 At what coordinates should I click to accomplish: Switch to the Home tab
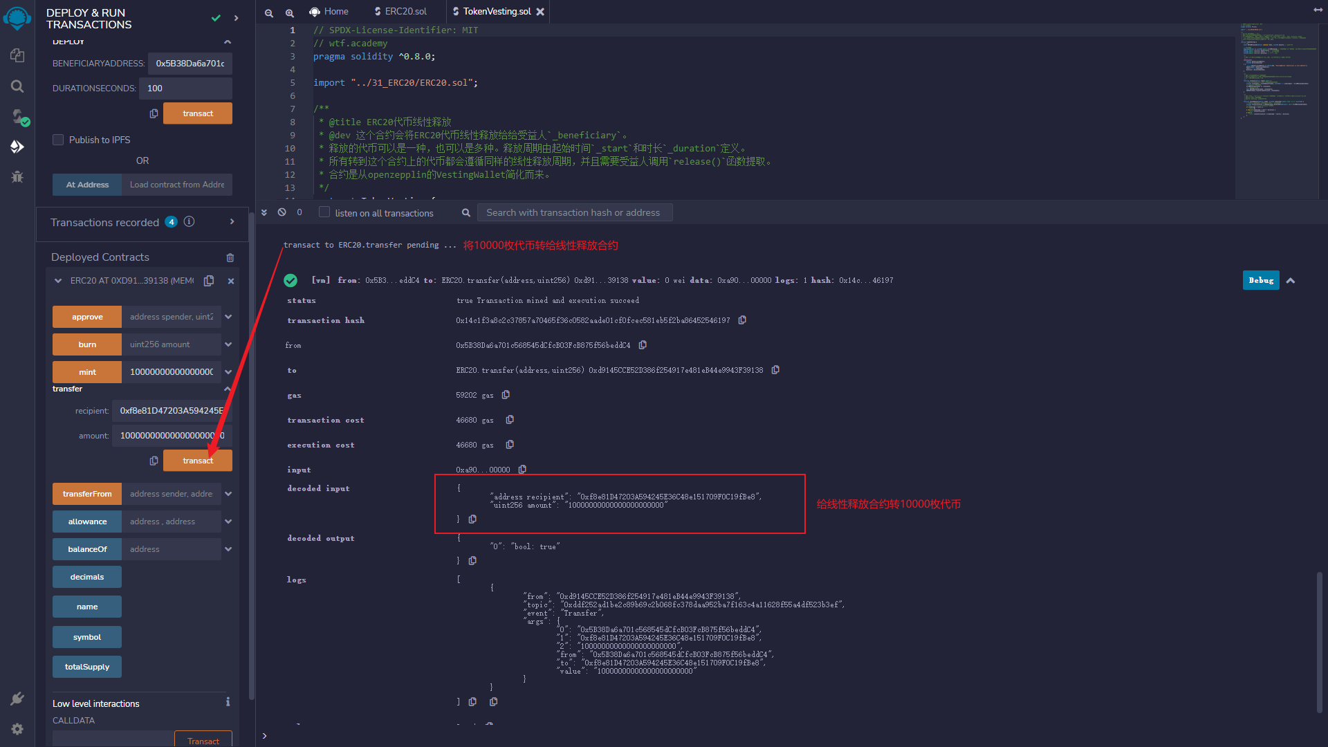(x=329, y=12)
